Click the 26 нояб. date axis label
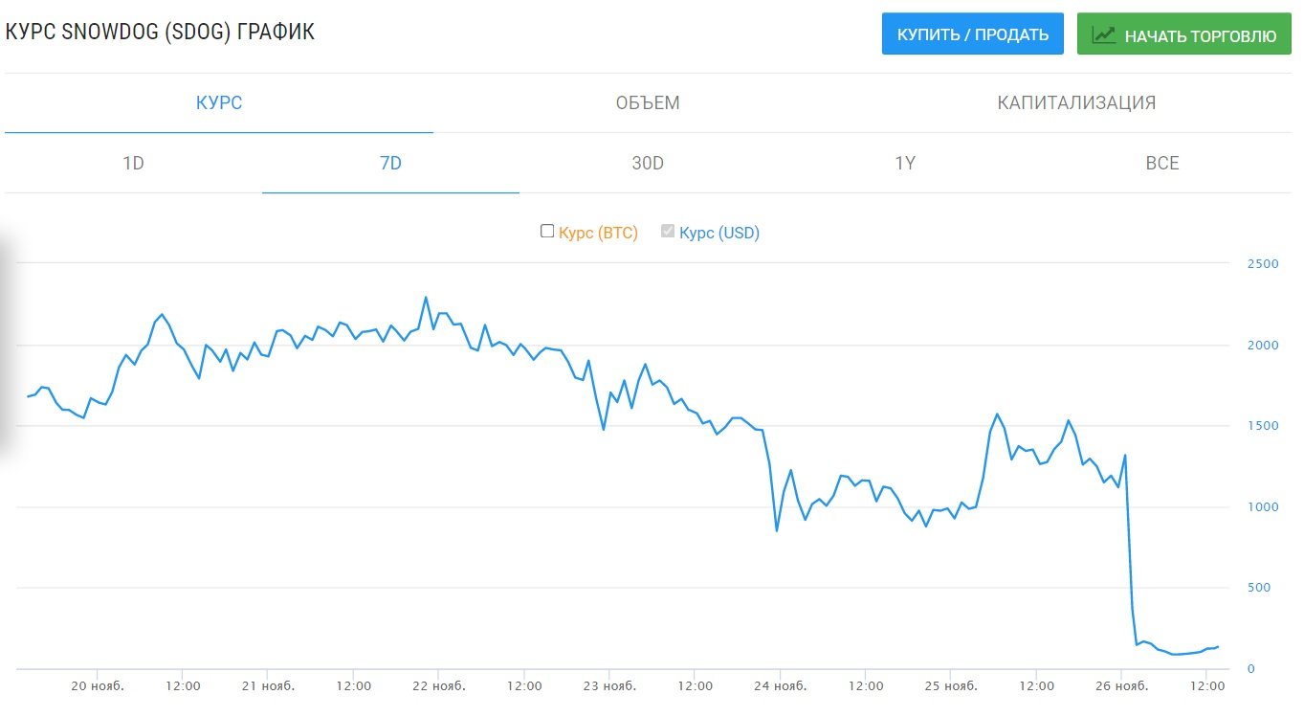 pyautogui.click(x=1121, y=685)
